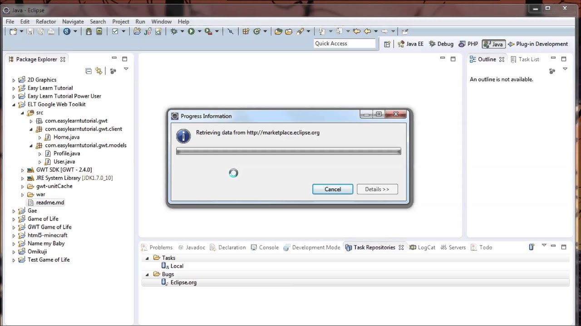Select the Run icon to launch the application
The height and width of the screenshot is (326, 581).
tap(191, 31)
